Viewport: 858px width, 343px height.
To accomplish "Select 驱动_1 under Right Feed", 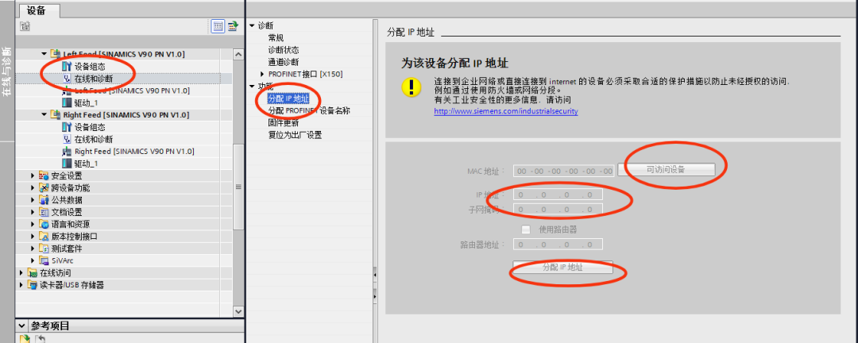I will [x=86, y=164].
